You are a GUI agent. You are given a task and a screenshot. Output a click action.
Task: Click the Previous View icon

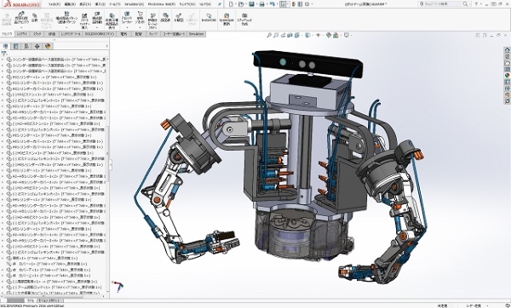284,35
